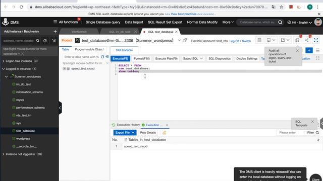Click the Format(F10) button
Image resolution: width=323 pixels, height=181 pixels.
[x=142, y=58]
